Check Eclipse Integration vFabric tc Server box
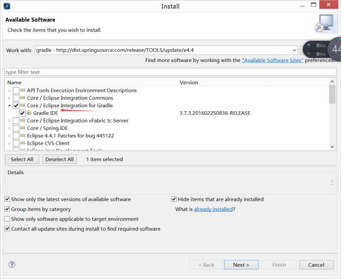Screen dimensions: 341x279 click(16, 121)
